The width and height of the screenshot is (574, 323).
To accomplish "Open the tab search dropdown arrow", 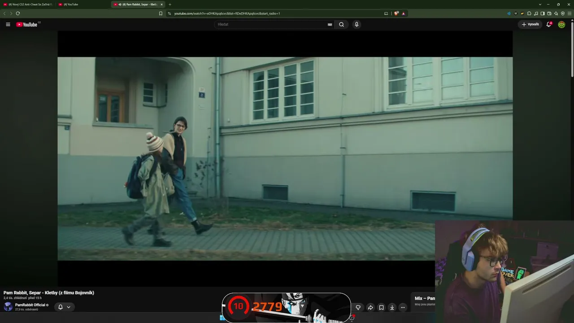I will [539, 4].
